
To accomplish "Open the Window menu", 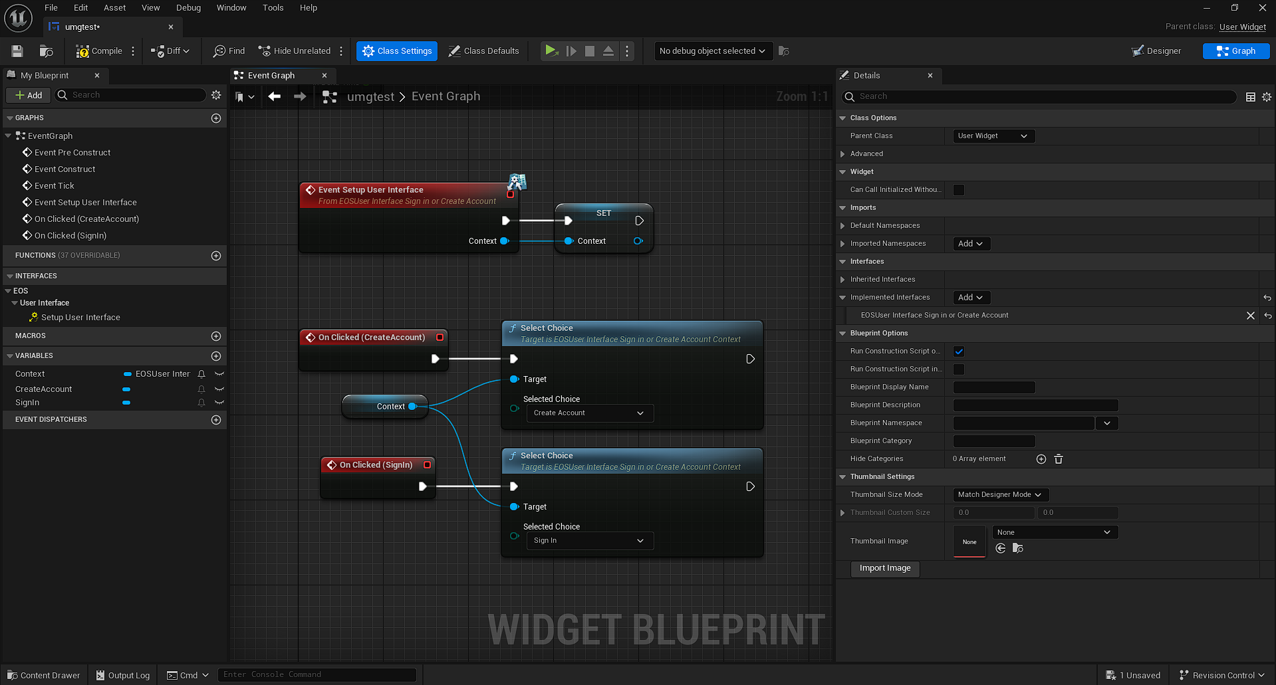I will click(231, 7).
